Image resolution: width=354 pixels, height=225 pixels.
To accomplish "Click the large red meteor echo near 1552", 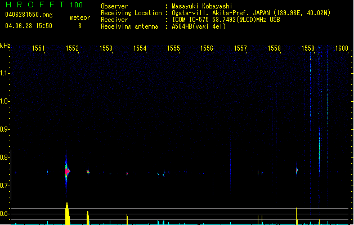I will point(68,172).
